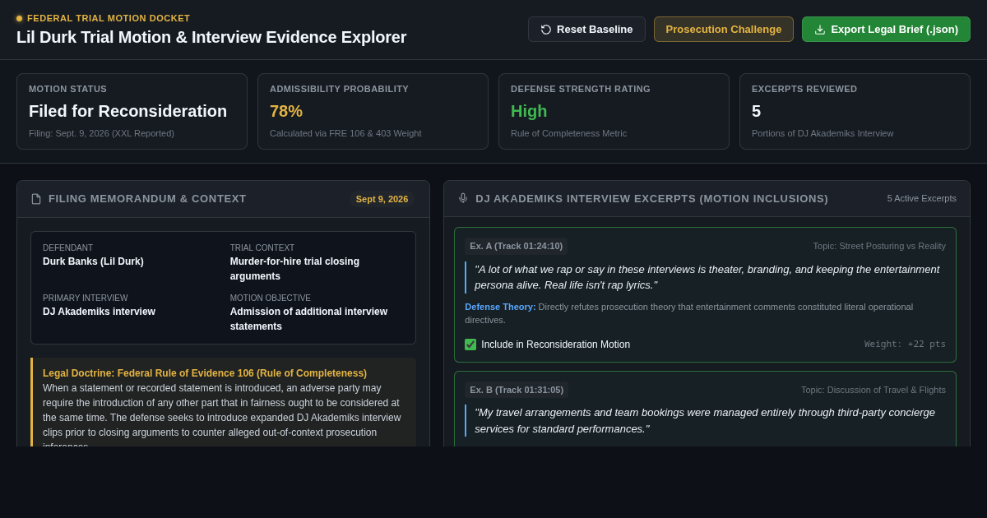The image size is (987, 518).
Task: Click the Motion Status card
Action: point(132,112)
